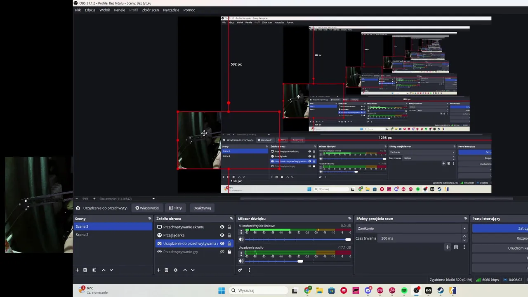
Task: Delete selected scene with trash icon
Action: click(x=85, y=270)
